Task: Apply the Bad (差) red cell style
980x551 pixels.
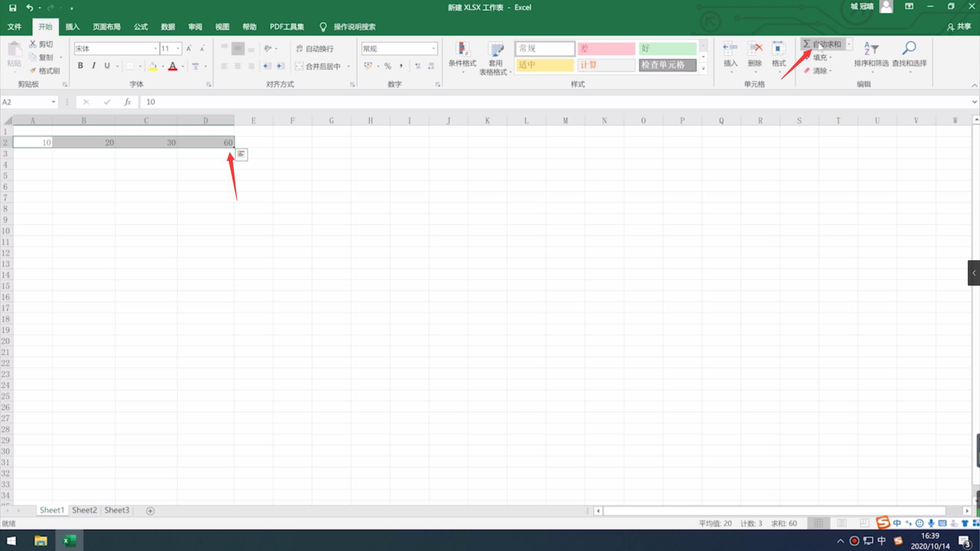Action: pyautogui.click(x=606, y=48)
